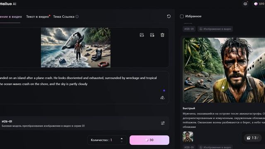
Task: Open the uploaded plane crash image preview
Action: tap(76, 48)
